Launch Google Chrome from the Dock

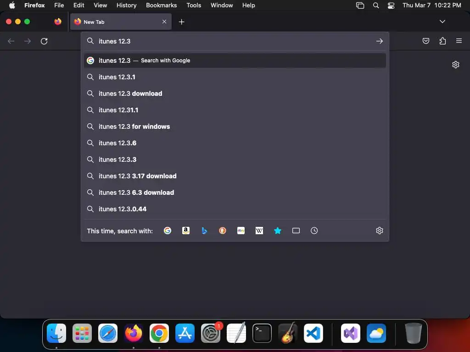[x=159, y=333]
